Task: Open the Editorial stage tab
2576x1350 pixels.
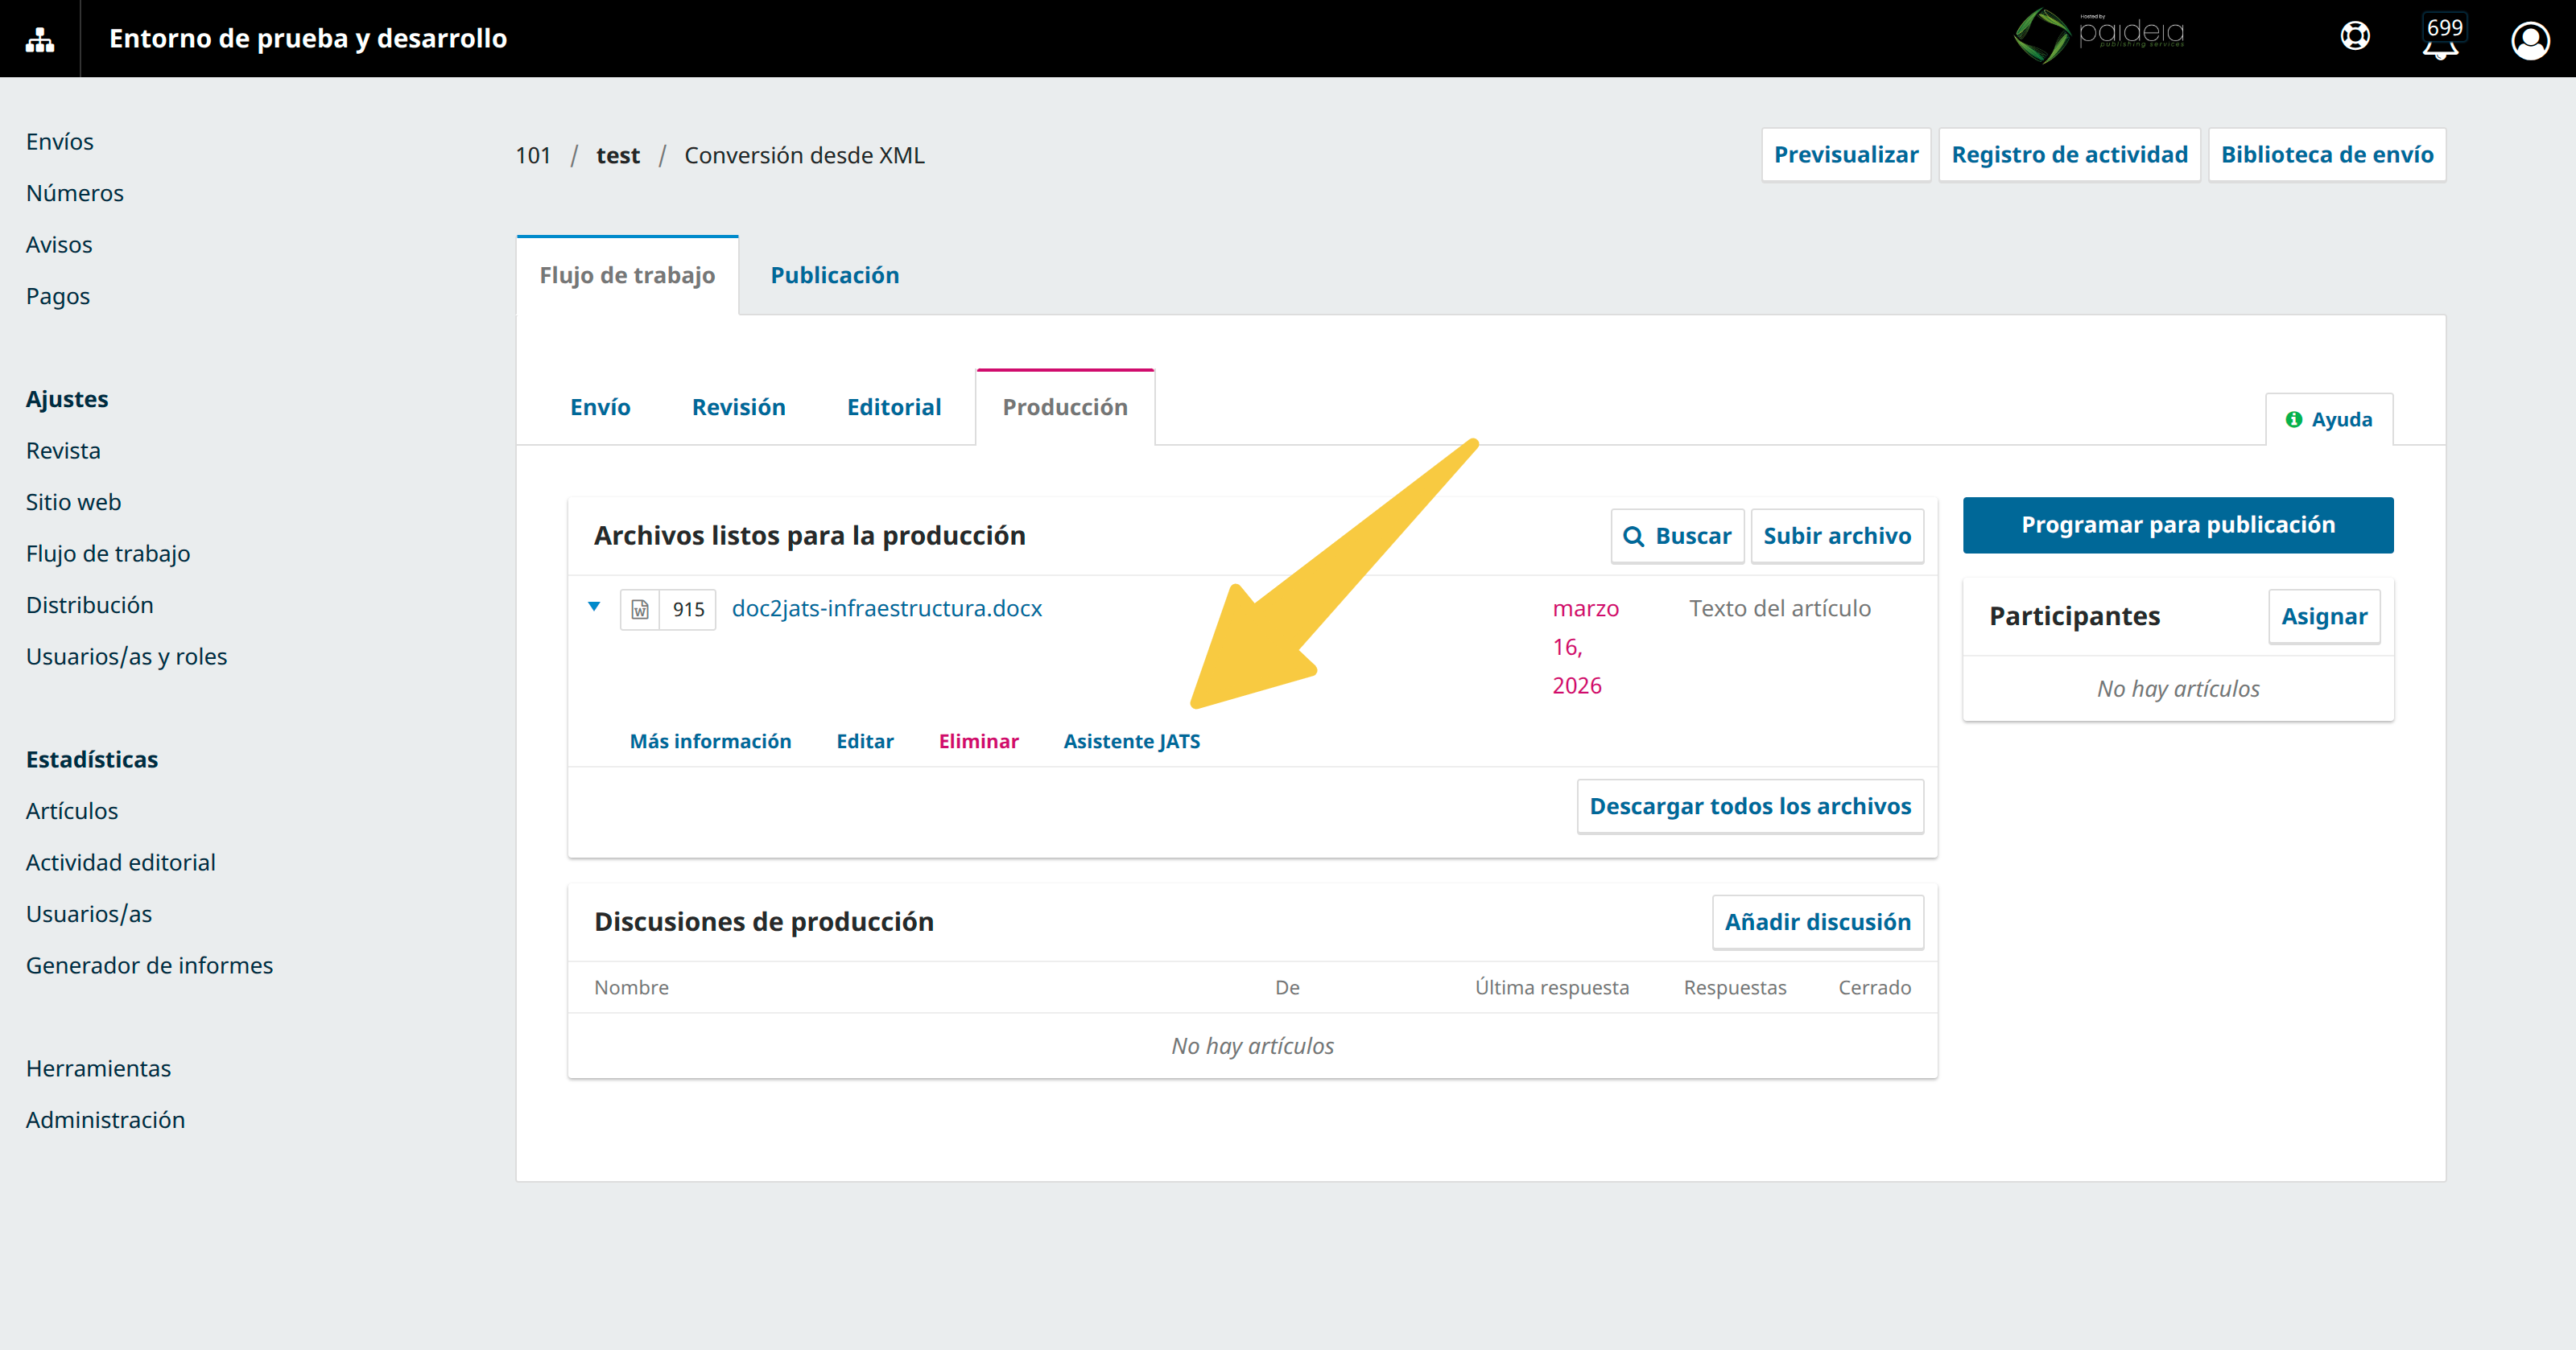Action: tap(894, 407)
